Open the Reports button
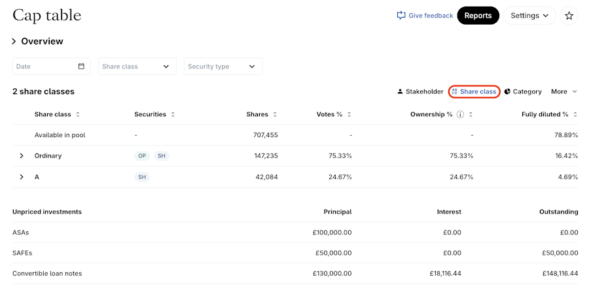 478,16
